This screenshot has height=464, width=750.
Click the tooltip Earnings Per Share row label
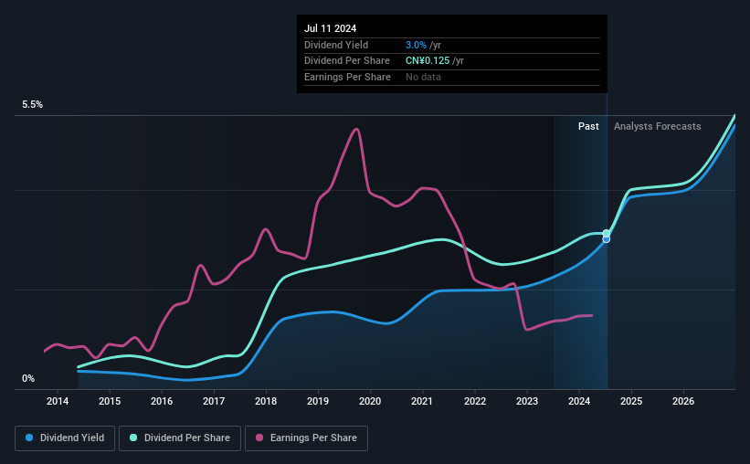pos(348,77)
